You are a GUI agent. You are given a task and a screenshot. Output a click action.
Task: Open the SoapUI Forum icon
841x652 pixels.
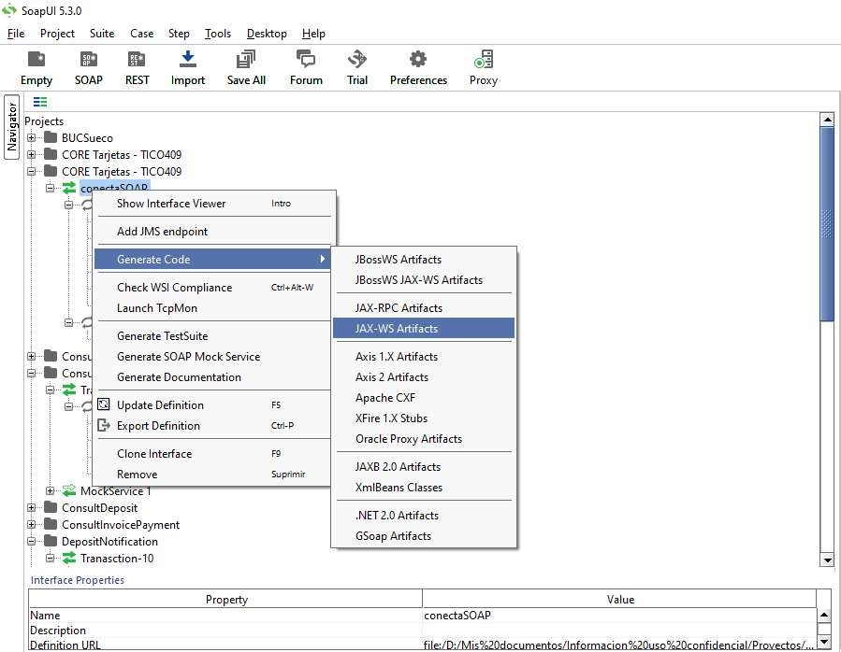coord(305,65)
